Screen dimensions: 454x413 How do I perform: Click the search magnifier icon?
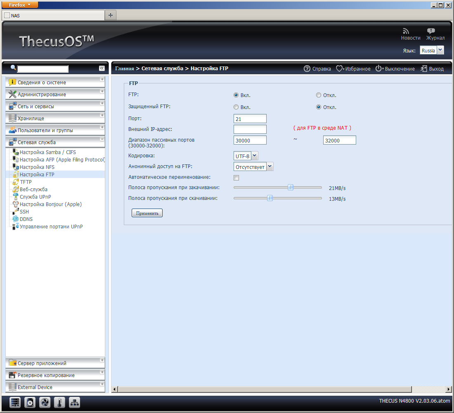coord(13,67)
